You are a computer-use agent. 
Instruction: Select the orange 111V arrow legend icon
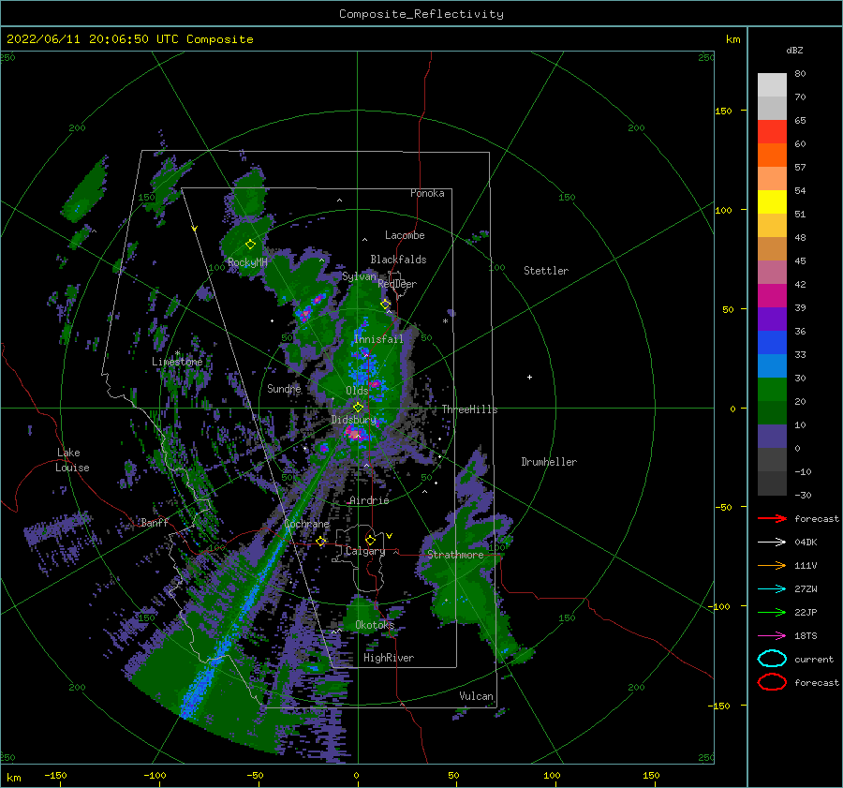772,565
